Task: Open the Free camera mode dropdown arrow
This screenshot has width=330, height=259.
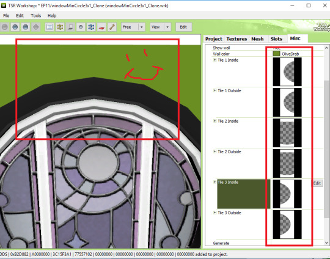Action: [142, 27]
